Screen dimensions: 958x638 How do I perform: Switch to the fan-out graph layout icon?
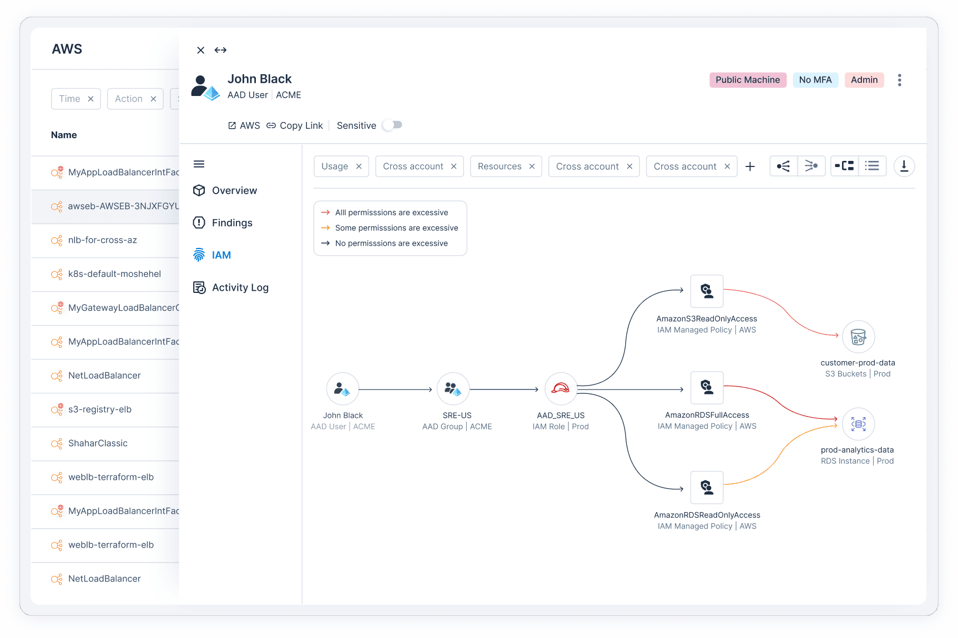pos(784,166)
